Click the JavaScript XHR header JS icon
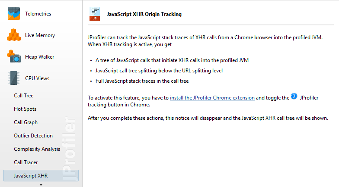The height and width of the screenshot is (187, 339). click(x=95, y=14)
